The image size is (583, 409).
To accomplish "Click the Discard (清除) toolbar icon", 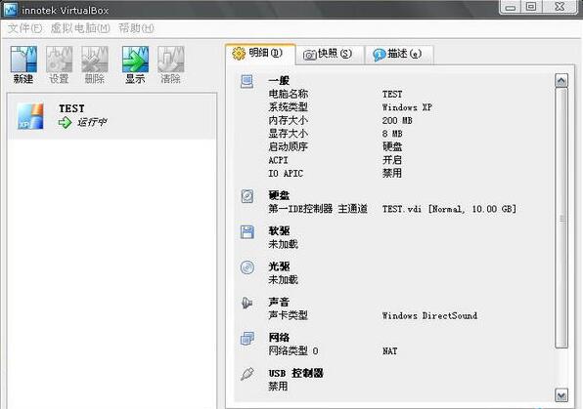I will (170, 59).
